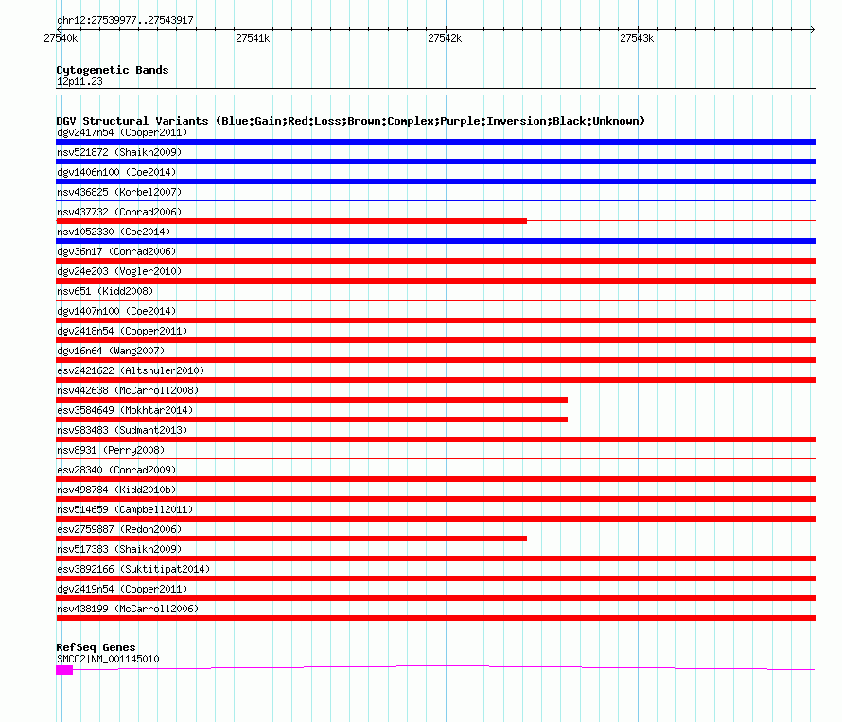The height and width of the screenshot is (722, 842).
Task: Select variant nsv438199 (McCarroll2006) label
Action: coord(128,609)
